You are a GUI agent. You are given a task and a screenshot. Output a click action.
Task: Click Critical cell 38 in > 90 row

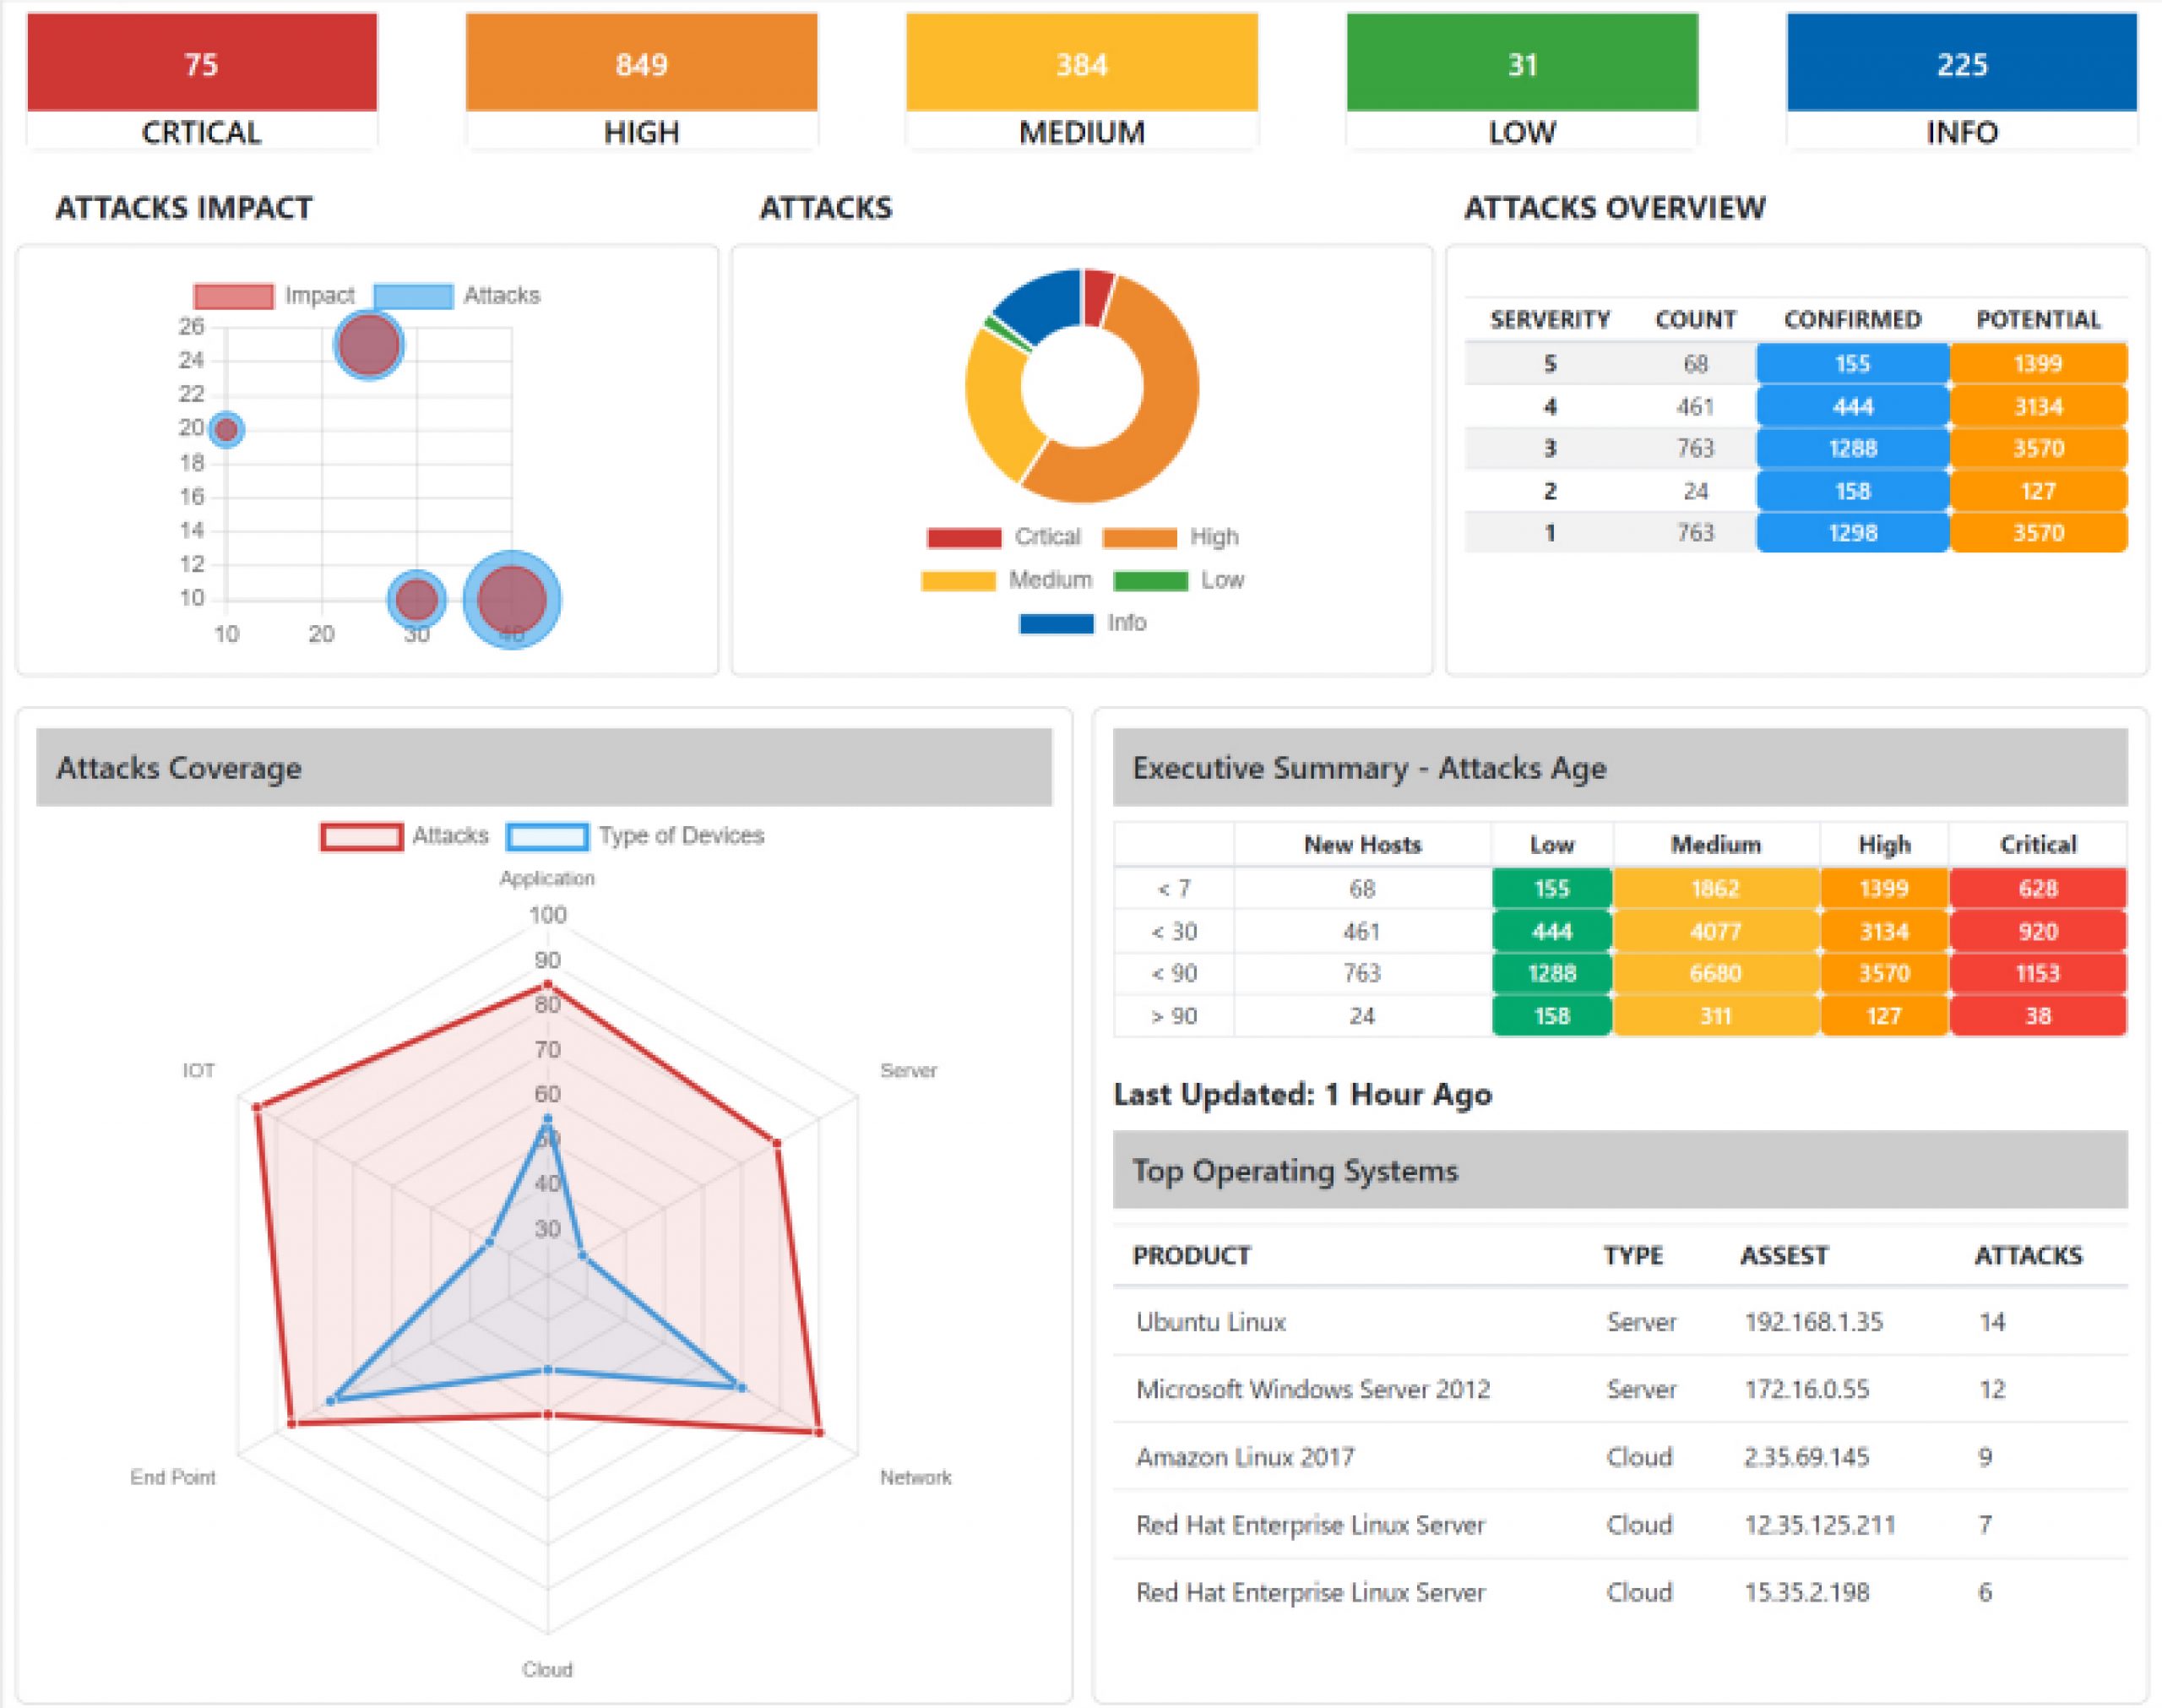(2037, 1016)
